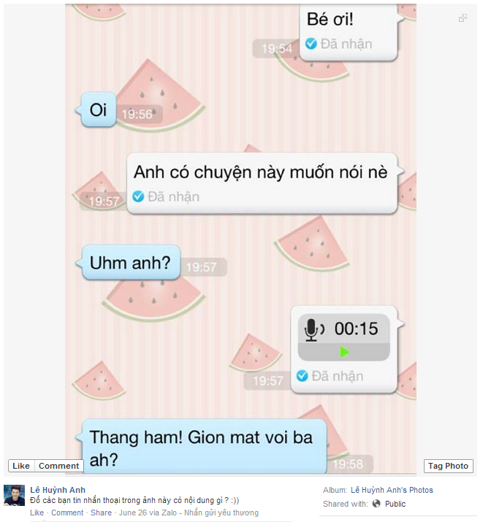Open the June 26 timestamp link
This screenshot has width=483, height=522.
(129, 513)
